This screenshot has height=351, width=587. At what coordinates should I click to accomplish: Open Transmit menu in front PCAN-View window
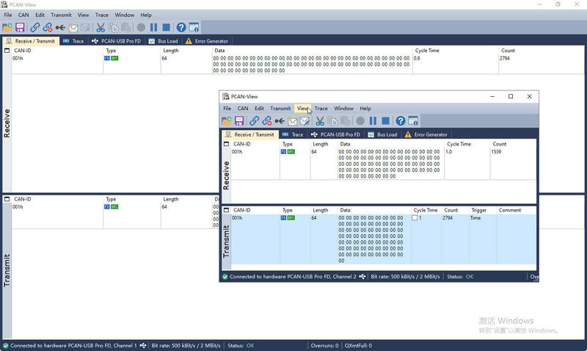tap(280, 108)
